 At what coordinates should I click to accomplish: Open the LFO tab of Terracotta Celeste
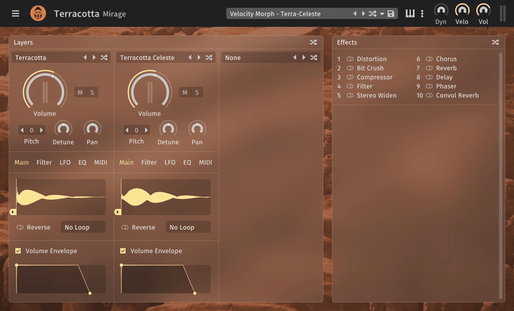(x=170, y=163)
